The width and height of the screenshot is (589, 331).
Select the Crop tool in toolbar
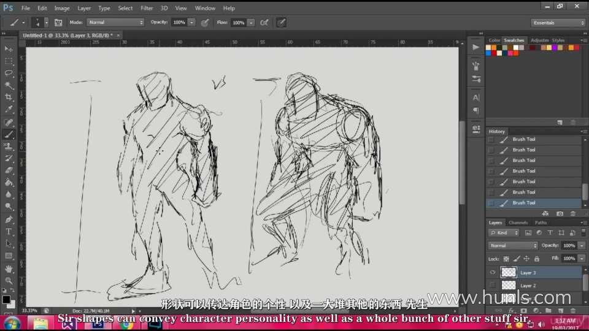(x=9, y=97)
